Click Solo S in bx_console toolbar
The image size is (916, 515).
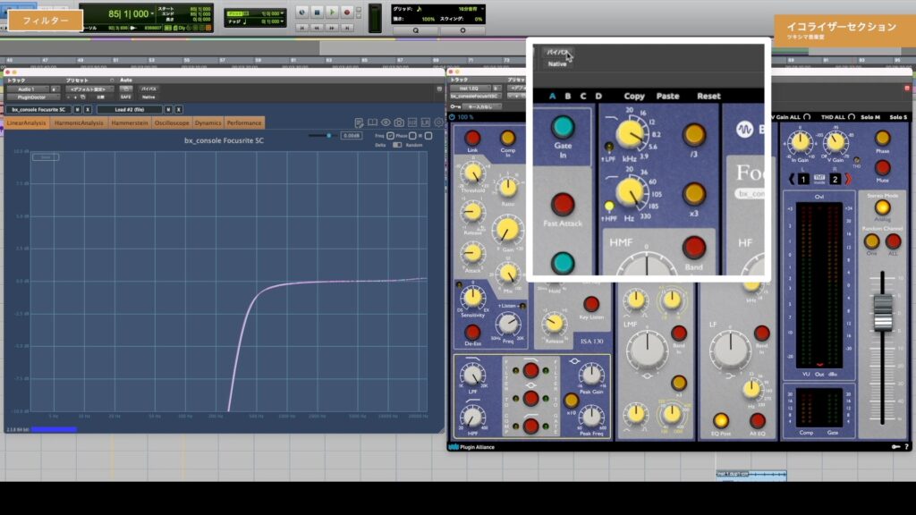tap(898, 117)
